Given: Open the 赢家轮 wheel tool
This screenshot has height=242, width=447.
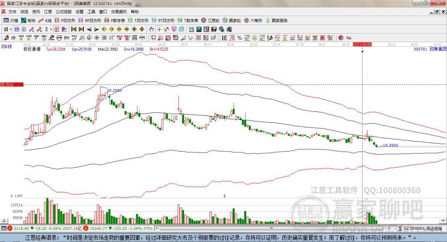Looking at the screenshot, I should [x=232, y=21].
